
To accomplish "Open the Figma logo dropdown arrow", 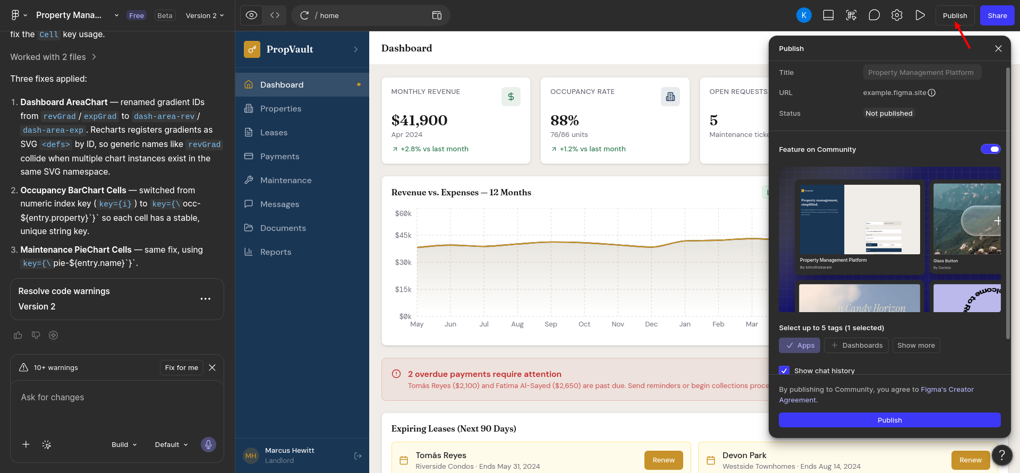I will click(x=25, y=15).
